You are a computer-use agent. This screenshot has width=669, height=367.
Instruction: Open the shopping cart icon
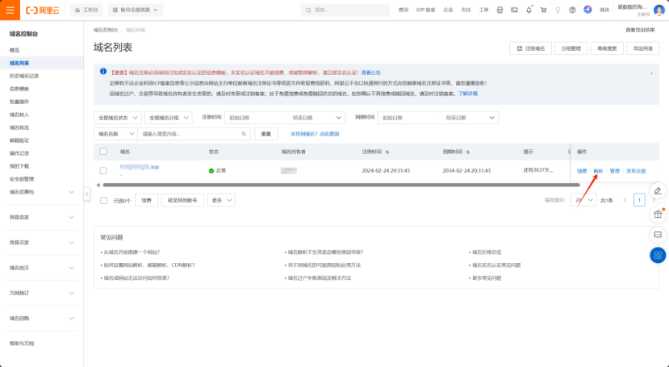pos(542,10)
